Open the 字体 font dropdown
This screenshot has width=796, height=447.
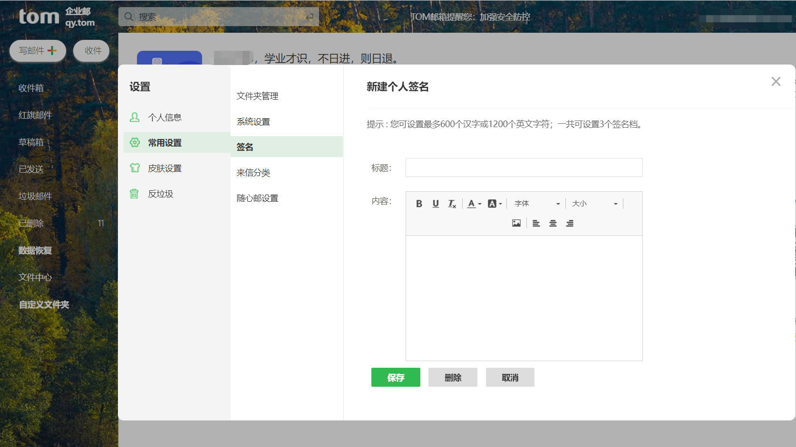[x=536, y=203]
